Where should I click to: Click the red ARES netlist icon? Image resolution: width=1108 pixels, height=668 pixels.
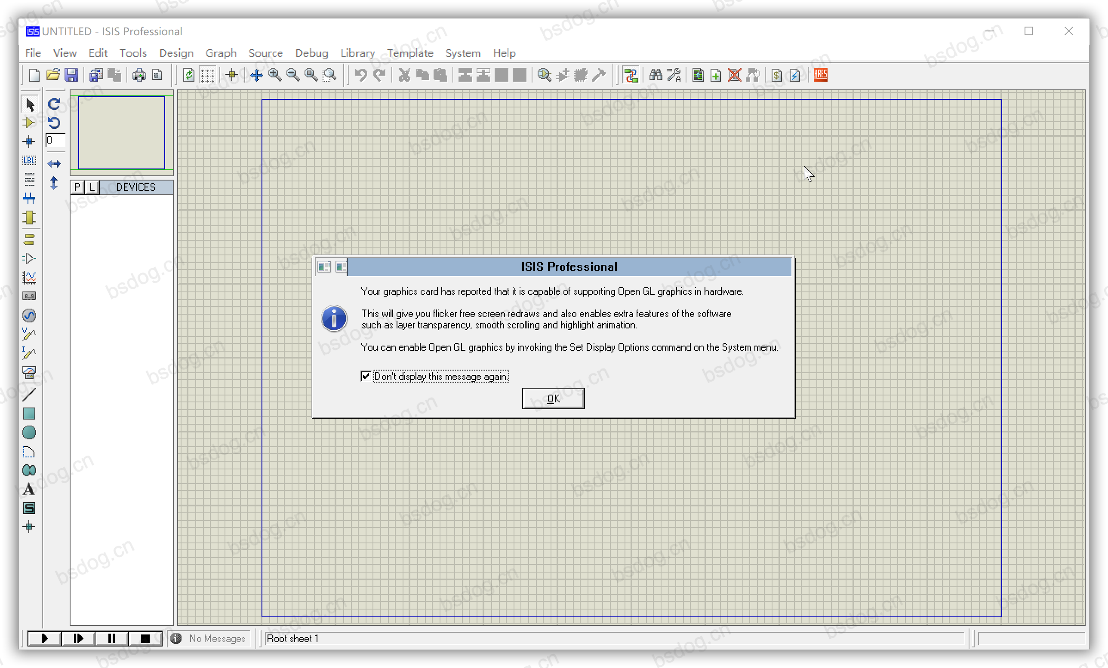click(820, 75)
